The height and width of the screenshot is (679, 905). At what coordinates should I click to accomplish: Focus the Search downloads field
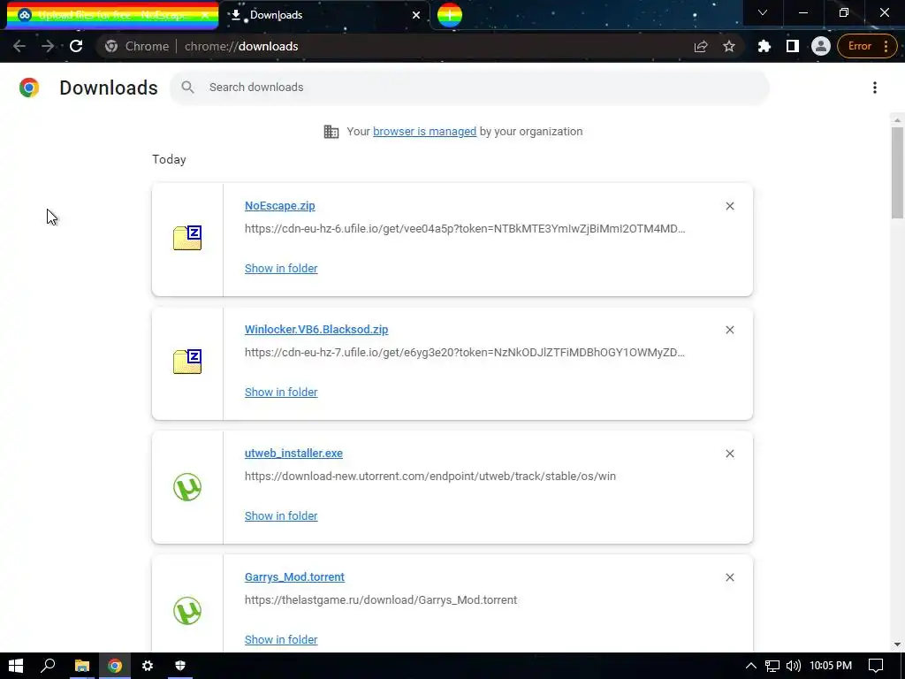click(x=469, y=88)
